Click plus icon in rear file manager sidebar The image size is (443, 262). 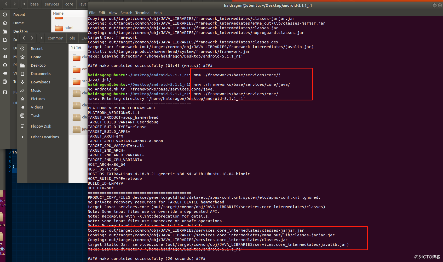5,103
